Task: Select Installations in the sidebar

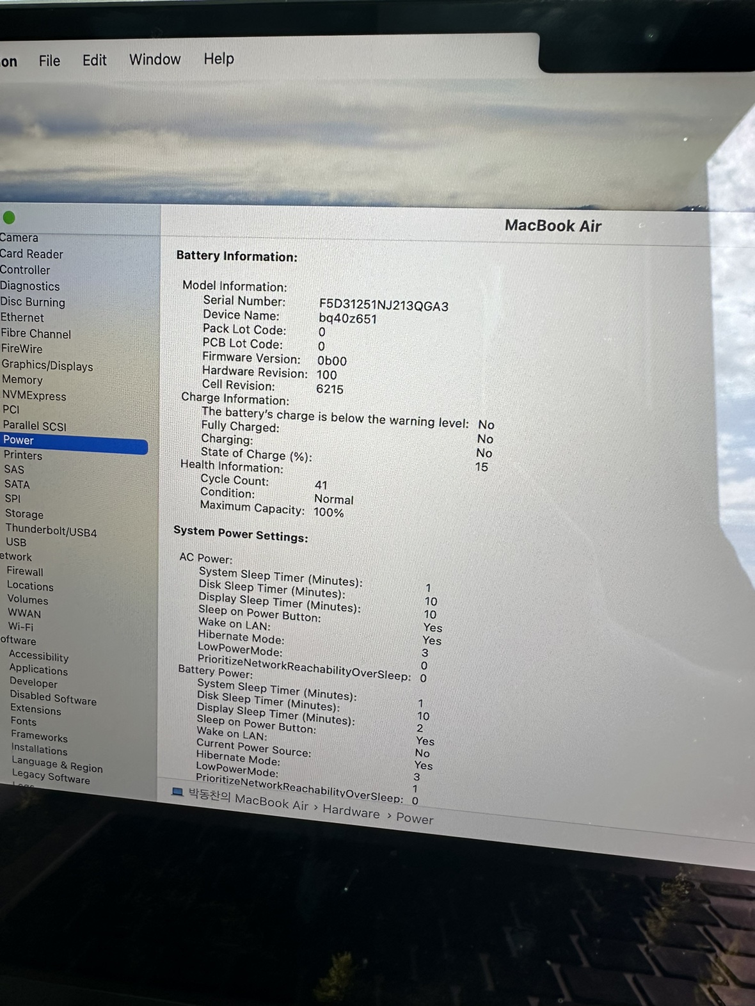Action: click(x=39, y=749)
